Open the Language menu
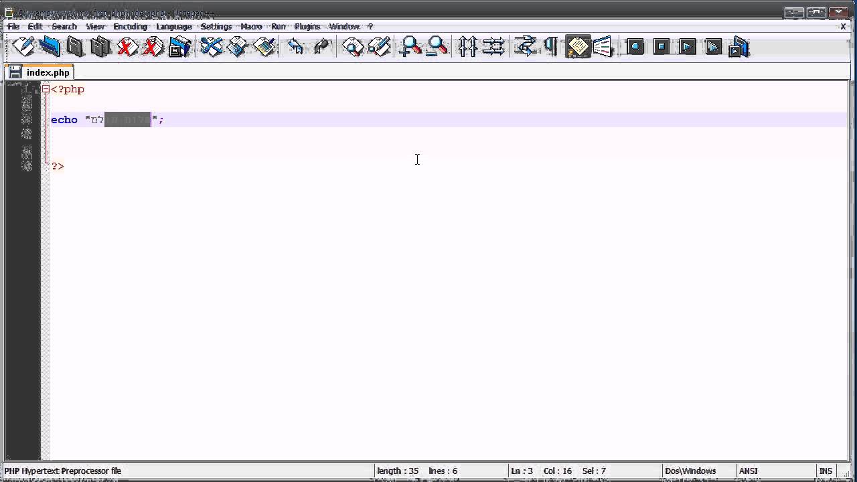This screenshot has width=857, height=482. coord(173,26)
